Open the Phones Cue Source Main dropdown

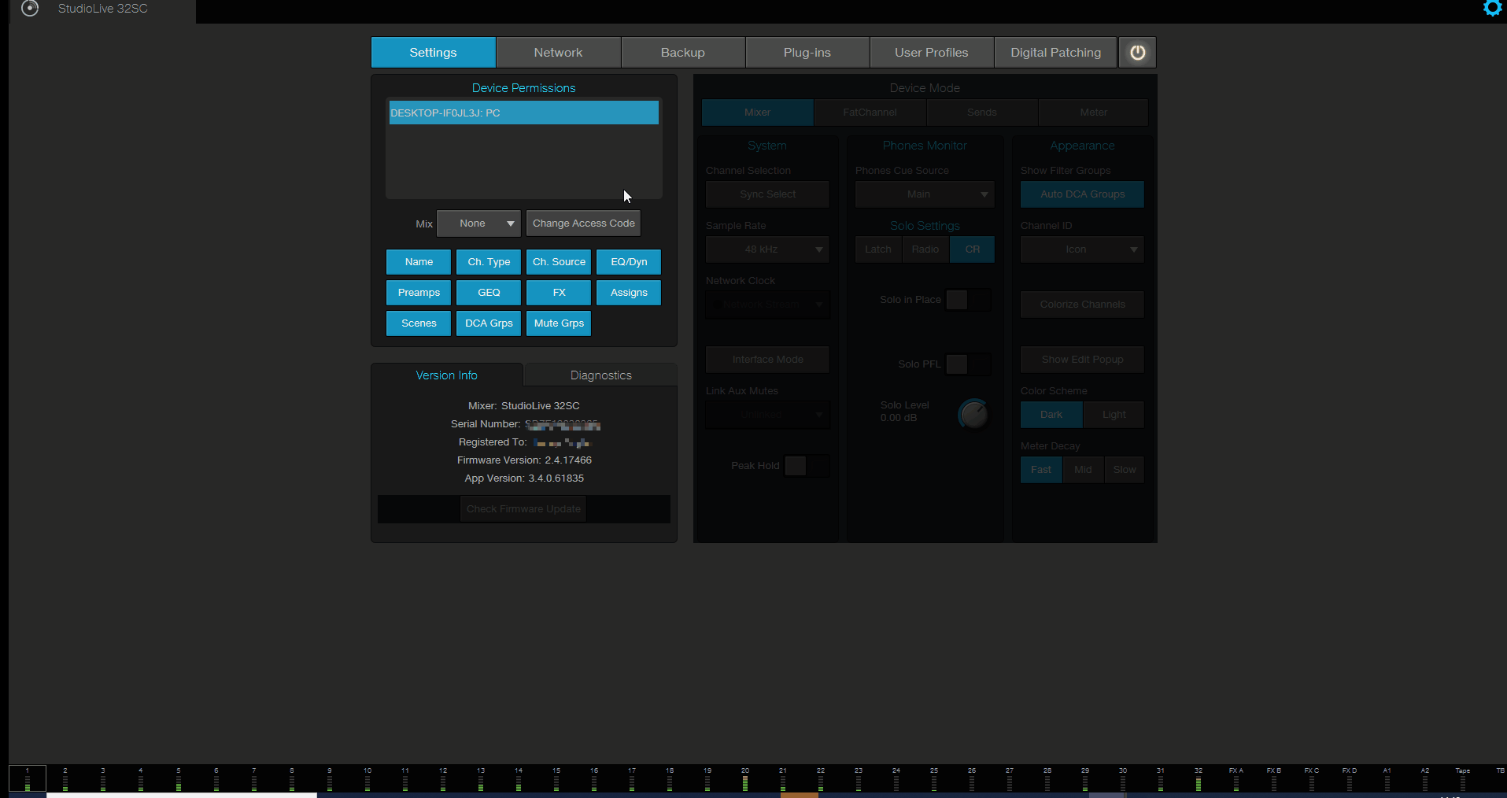925,194
